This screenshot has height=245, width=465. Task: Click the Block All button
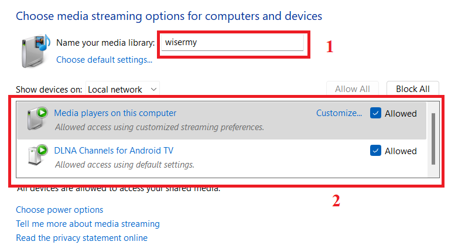point(412,89)
